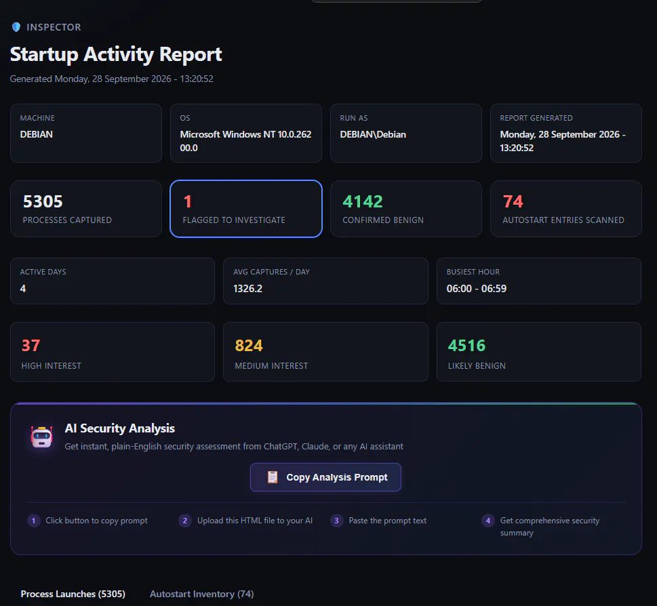Select the Processes Captured card
This screenshot has height=606, width=657.
point(86,209)
